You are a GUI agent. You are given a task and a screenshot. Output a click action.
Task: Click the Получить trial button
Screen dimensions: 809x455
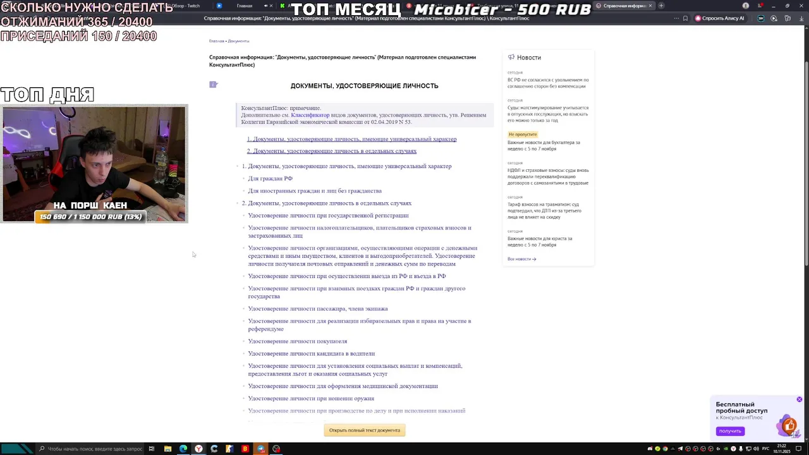[730, 431]
